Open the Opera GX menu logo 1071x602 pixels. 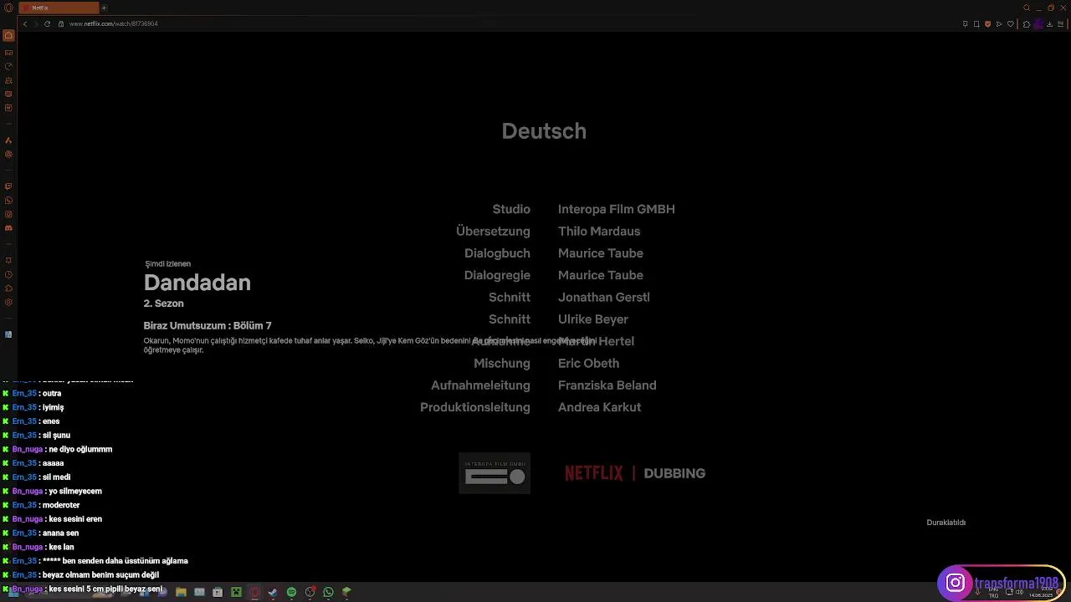click(8, 8)
